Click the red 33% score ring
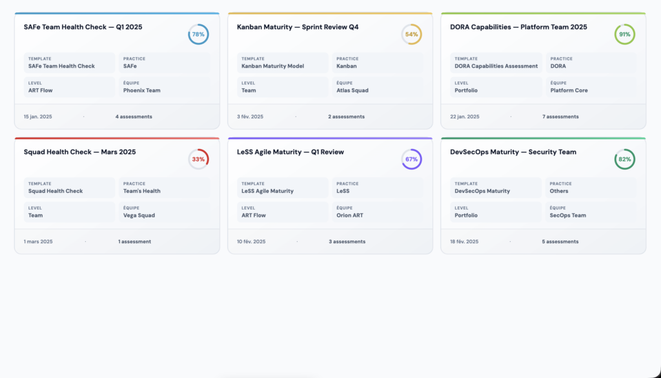This screenshot has height=378, width=661. coord(198,159)
